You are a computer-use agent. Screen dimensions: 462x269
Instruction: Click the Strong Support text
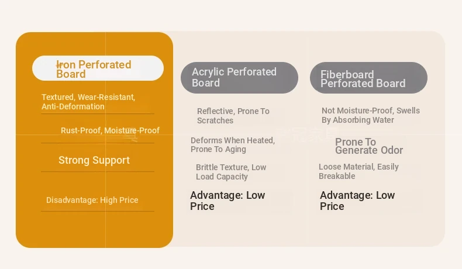coord(94,160)
